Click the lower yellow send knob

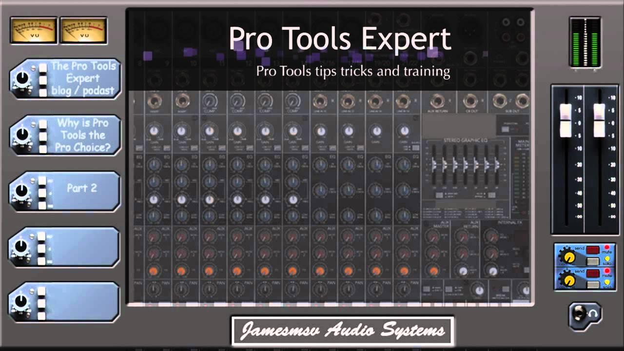coord(568,280)
